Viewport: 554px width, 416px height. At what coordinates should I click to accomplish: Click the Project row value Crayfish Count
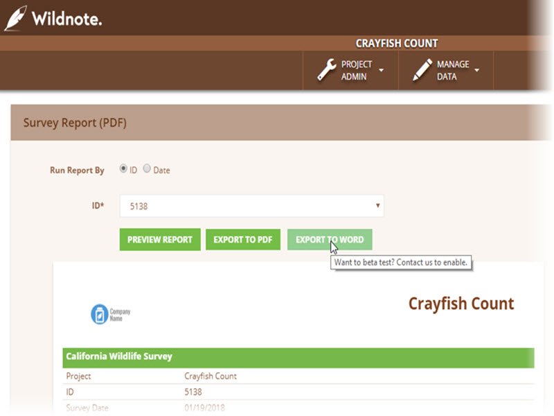click(x=211, y=376)
